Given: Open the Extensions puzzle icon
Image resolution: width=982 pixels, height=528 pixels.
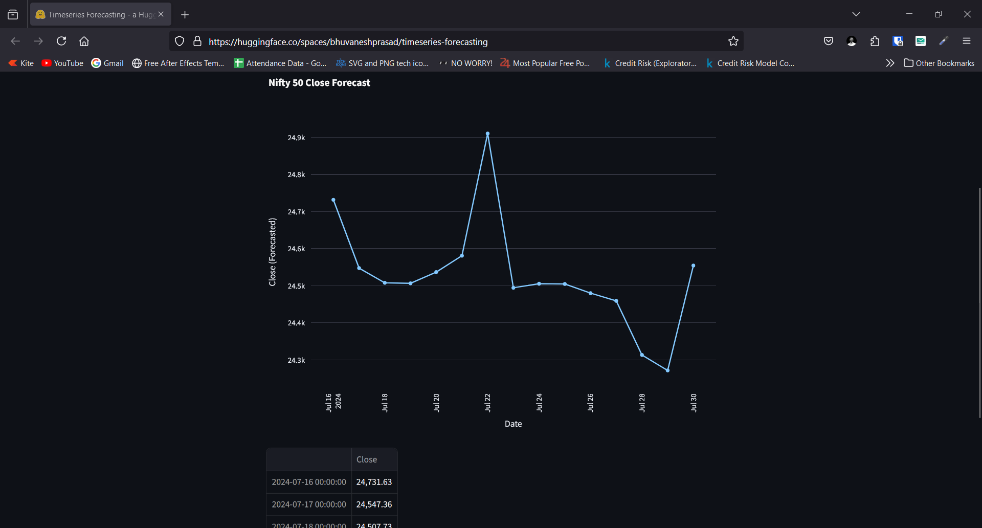Looking at the screenshot, I should (875, 41).
